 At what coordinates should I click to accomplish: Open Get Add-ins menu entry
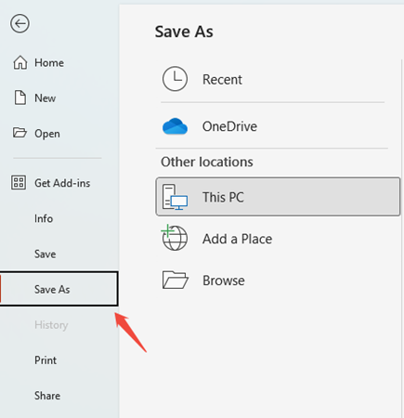click(62, 183)
